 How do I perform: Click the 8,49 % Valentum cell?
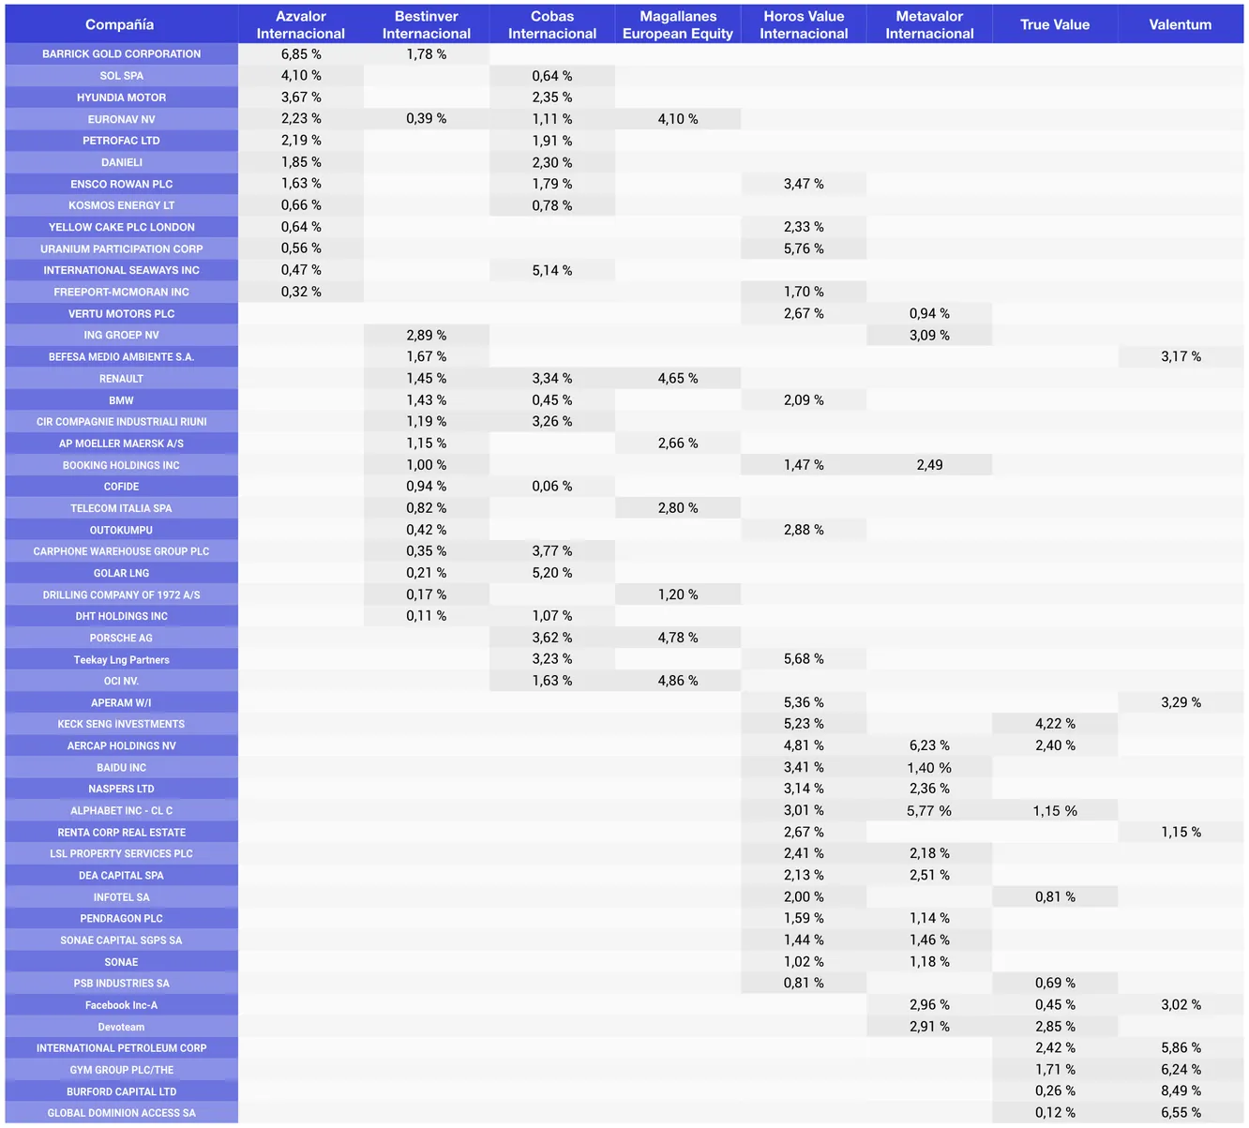(x=1181, y=1091)
